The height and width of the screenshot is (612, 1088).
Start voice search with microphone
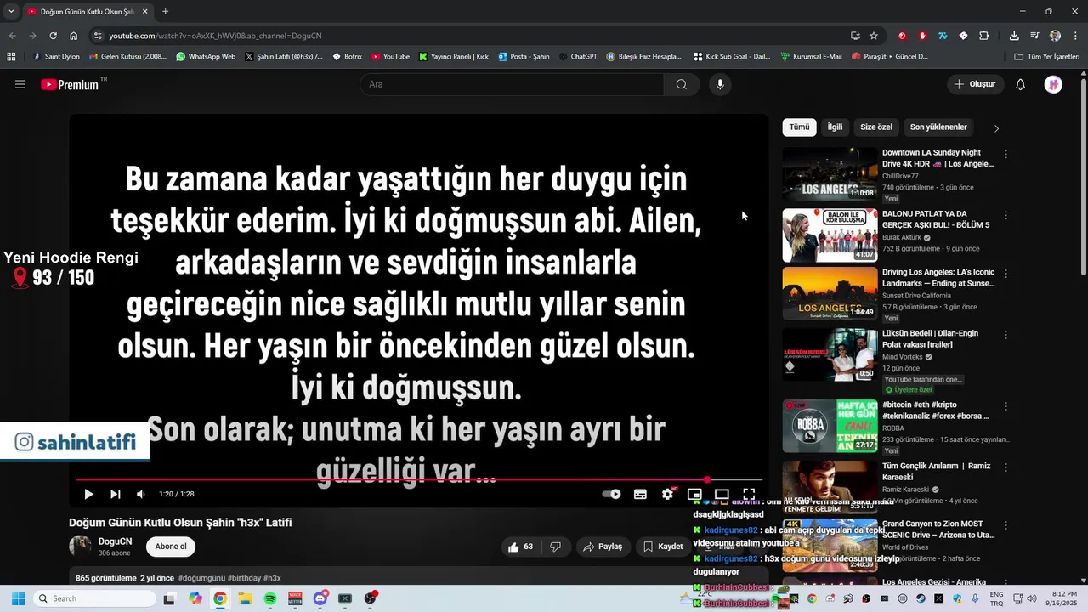720,84
